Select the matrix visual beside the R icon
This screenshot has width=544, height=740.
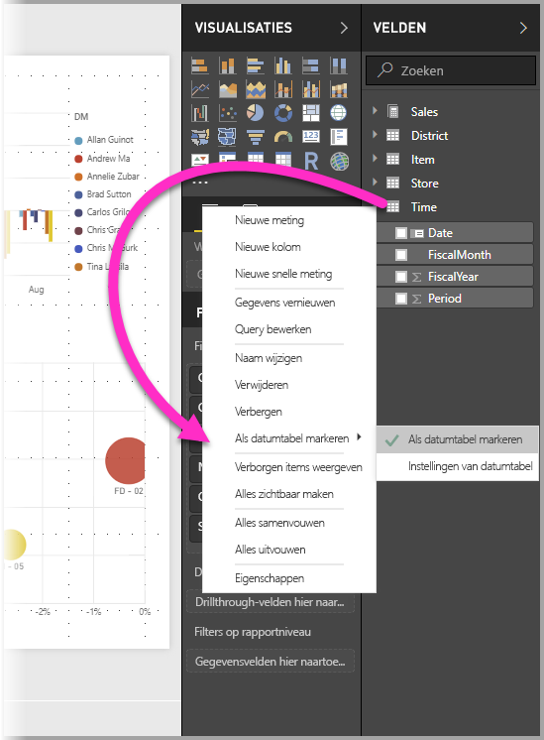coord(282,161)
